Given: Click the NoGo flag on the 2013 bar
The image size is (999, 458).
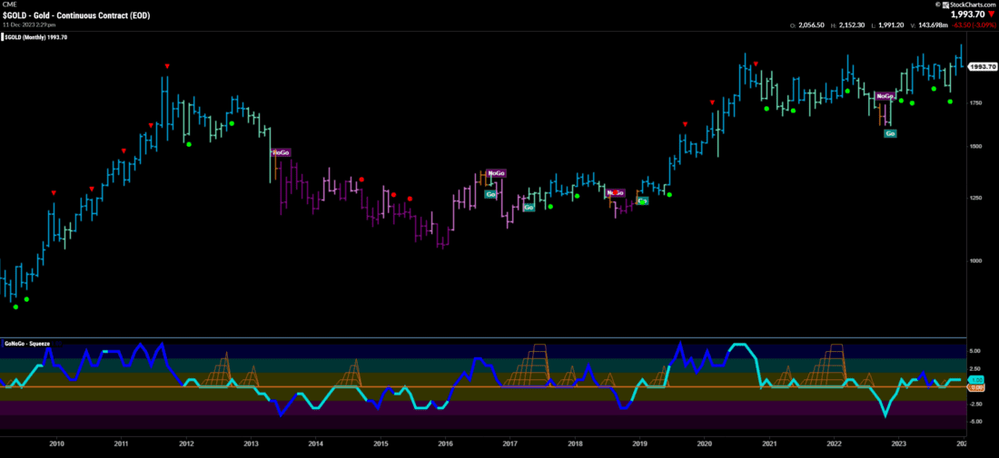Looking at the screenshot, I should tap(281, 152).
